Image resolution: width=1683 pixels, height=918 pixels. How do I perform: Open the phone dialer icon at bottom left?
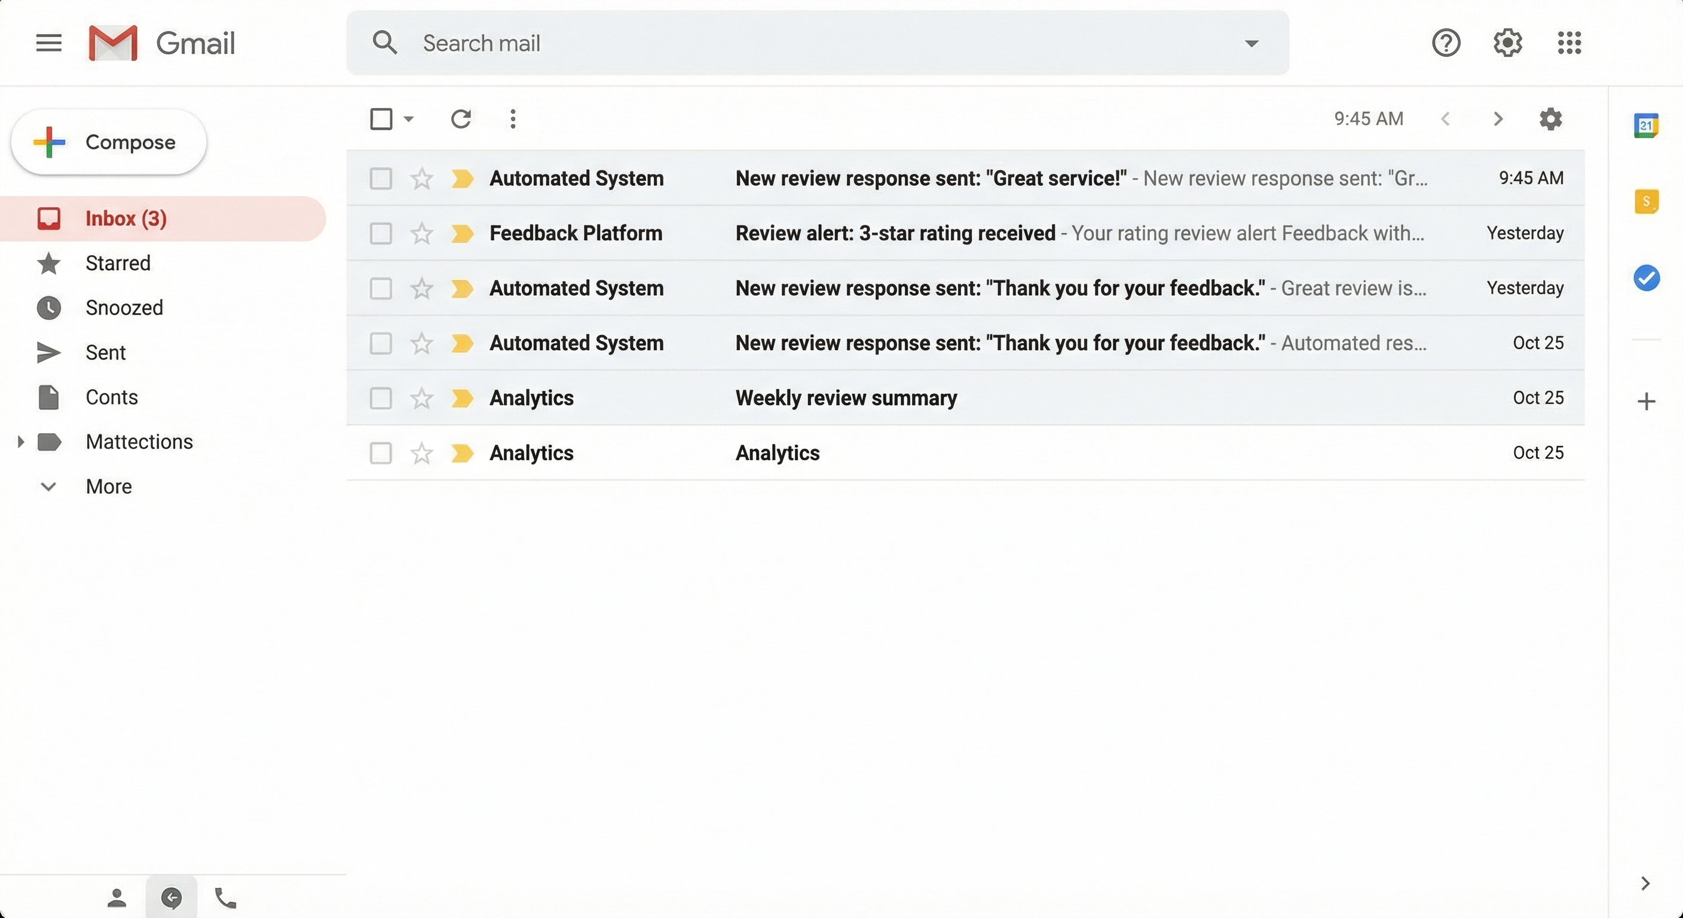[x=225, y=897]
